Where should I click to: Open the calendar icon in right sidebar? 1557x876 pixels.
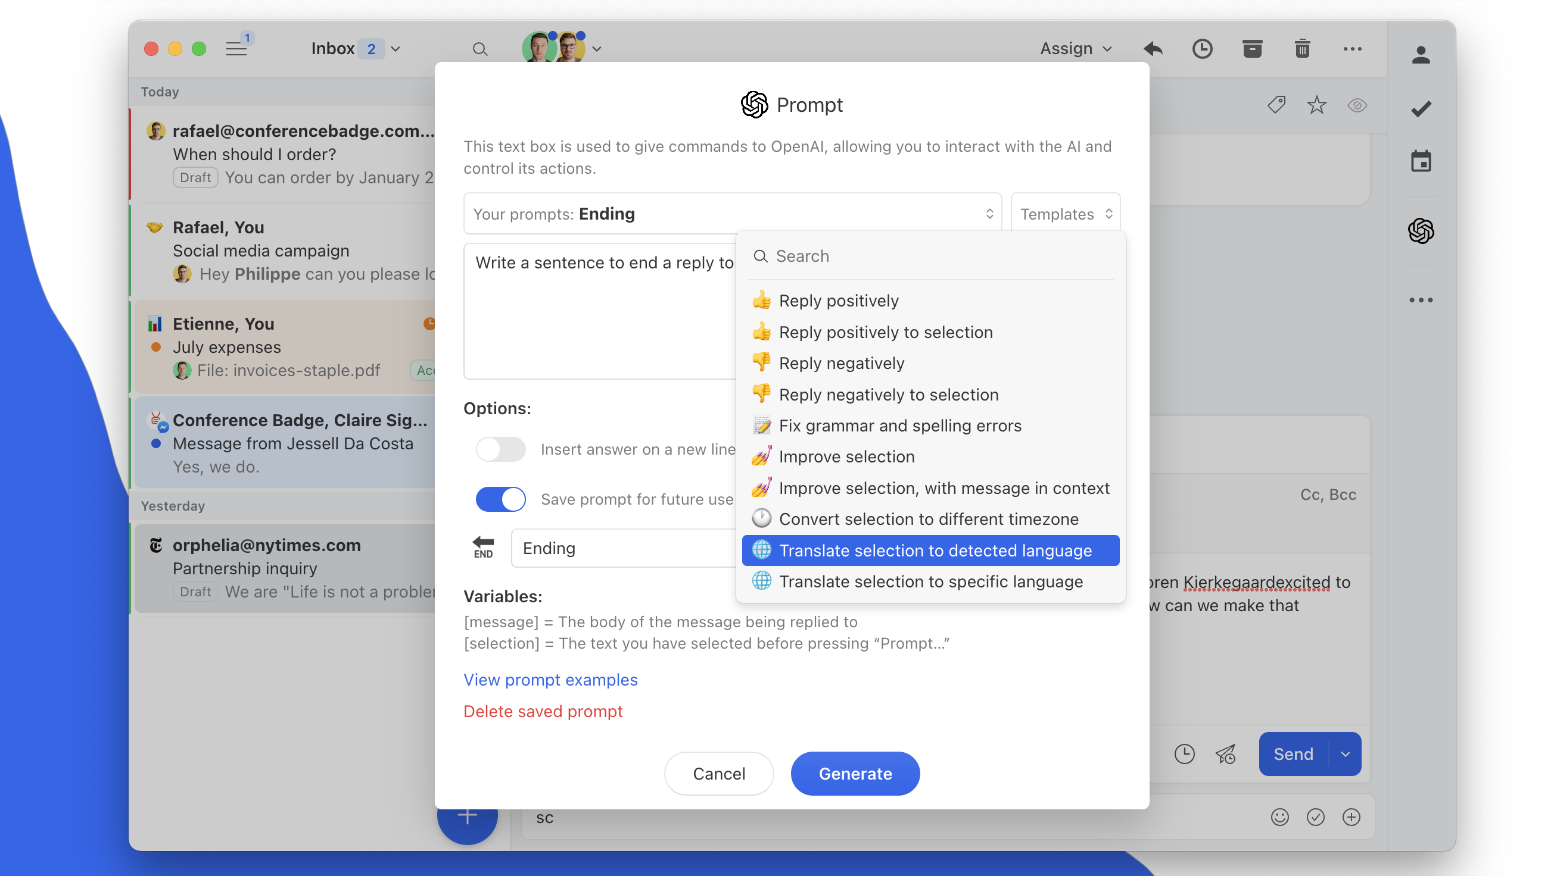(1421, 162)
